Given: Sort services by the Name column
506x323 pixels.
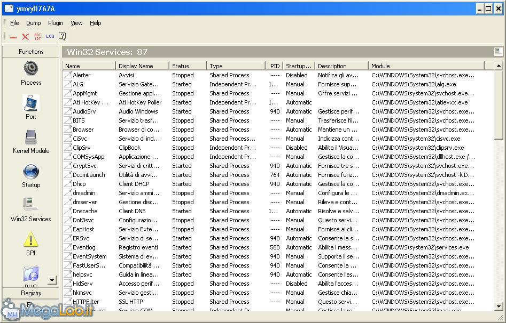Looking at the screenshot, I should [89, 66].
